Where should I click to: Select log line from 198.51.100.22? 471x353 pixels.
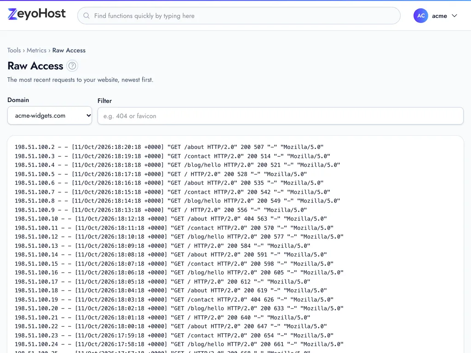(x=171, y=326)
